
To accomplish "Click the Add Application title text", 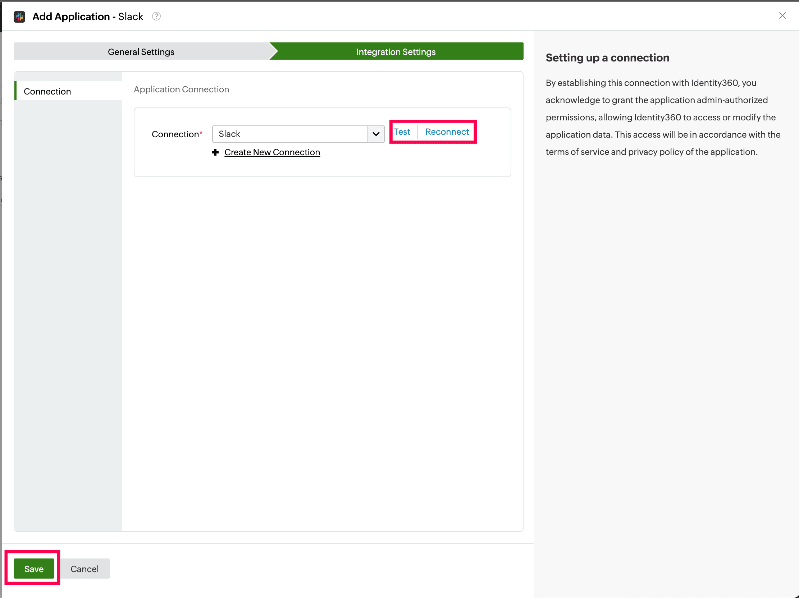I will 71,17.
